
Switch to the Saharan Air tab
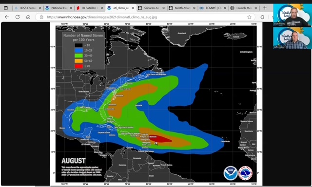(152, 8)
